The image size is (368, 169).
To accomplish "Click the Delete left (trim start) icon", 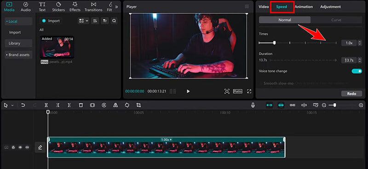I will point(58,105).
